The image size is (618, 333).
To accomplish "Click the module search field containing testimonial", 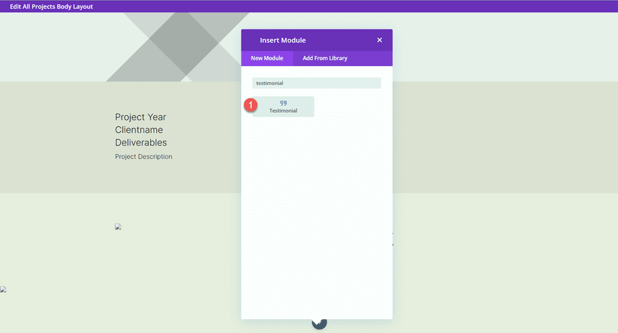I will pyautogui.click(x=317, y=83).
